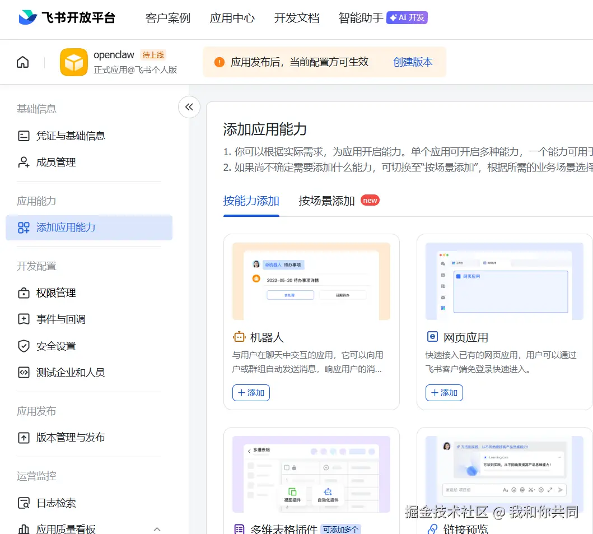593x534 pixels.
Task: Switch to the 按能力添加 tab
Action: pos(251,200)
